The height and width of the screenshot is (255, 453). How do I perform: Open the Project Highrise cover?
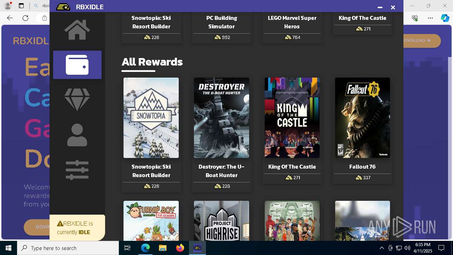[222, 221]
